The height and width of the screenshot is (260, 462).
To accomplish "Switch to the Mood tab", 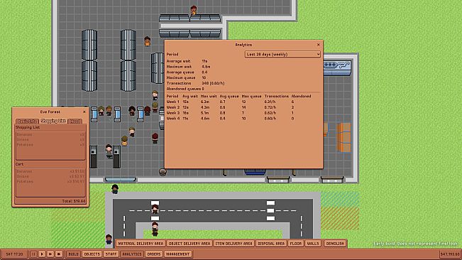I will point(75,121).
